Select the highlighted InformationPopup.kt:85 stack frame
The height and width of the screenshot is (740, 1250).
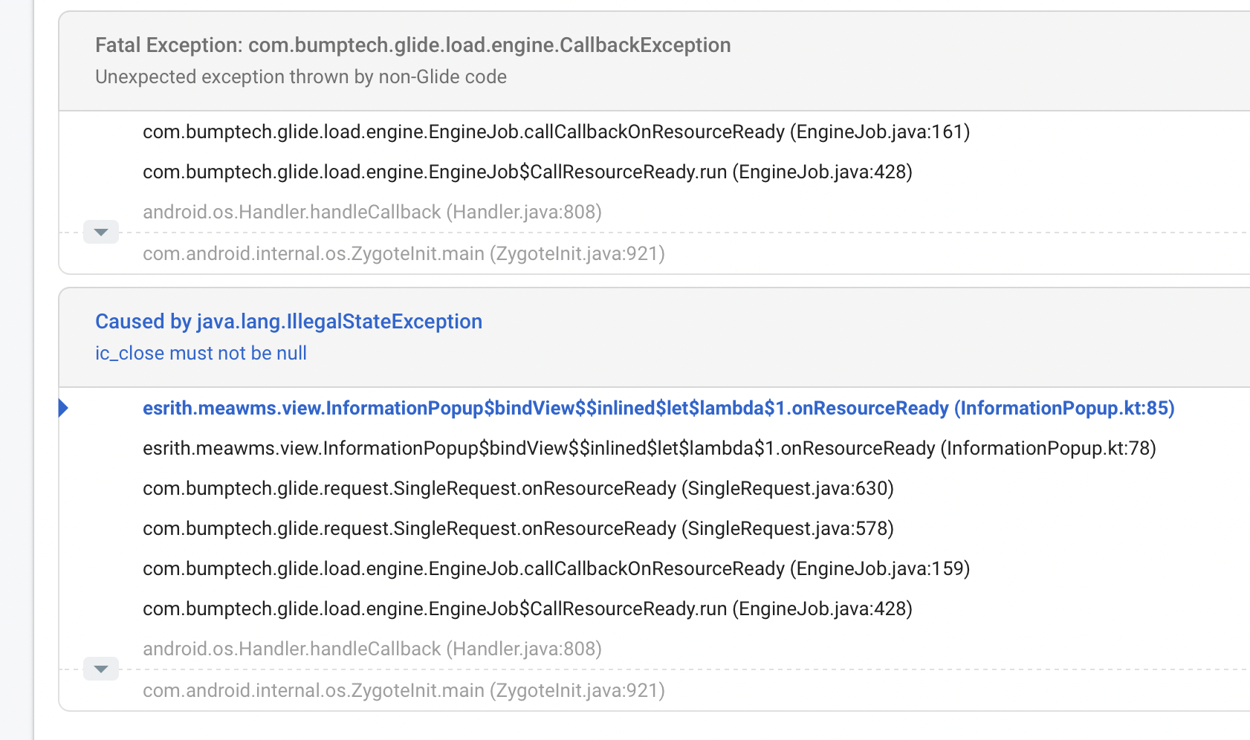(658, 409)
